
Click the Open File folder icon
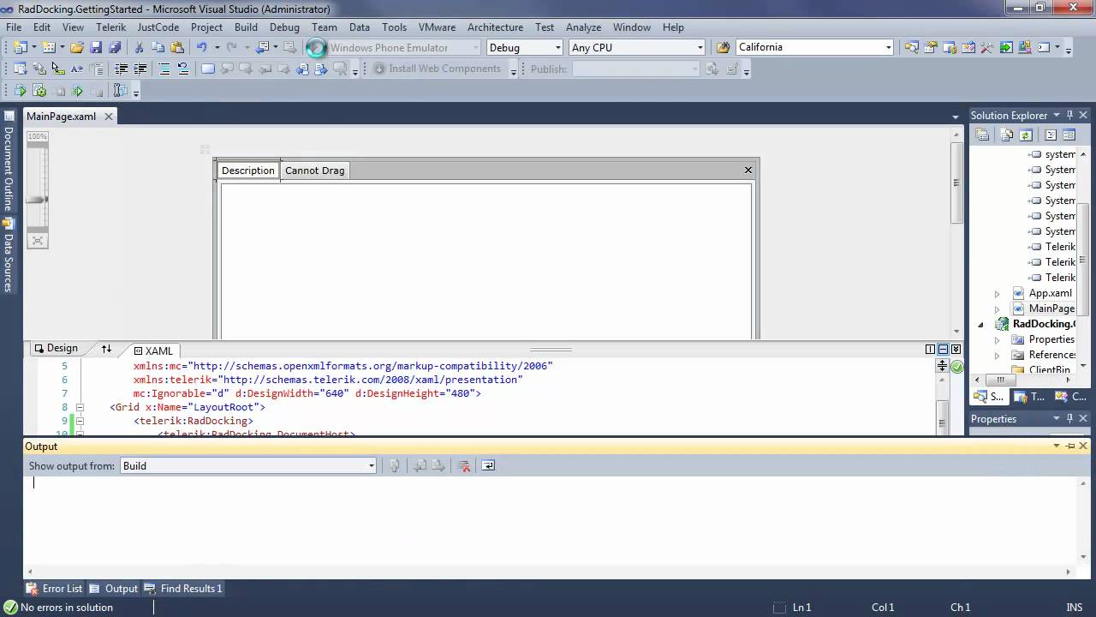coord(77,47)
